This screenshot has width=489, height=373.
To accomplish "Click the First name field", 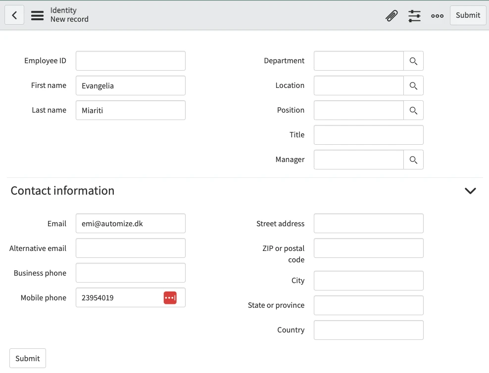I will pyautogui.click(x=131, y=86).
